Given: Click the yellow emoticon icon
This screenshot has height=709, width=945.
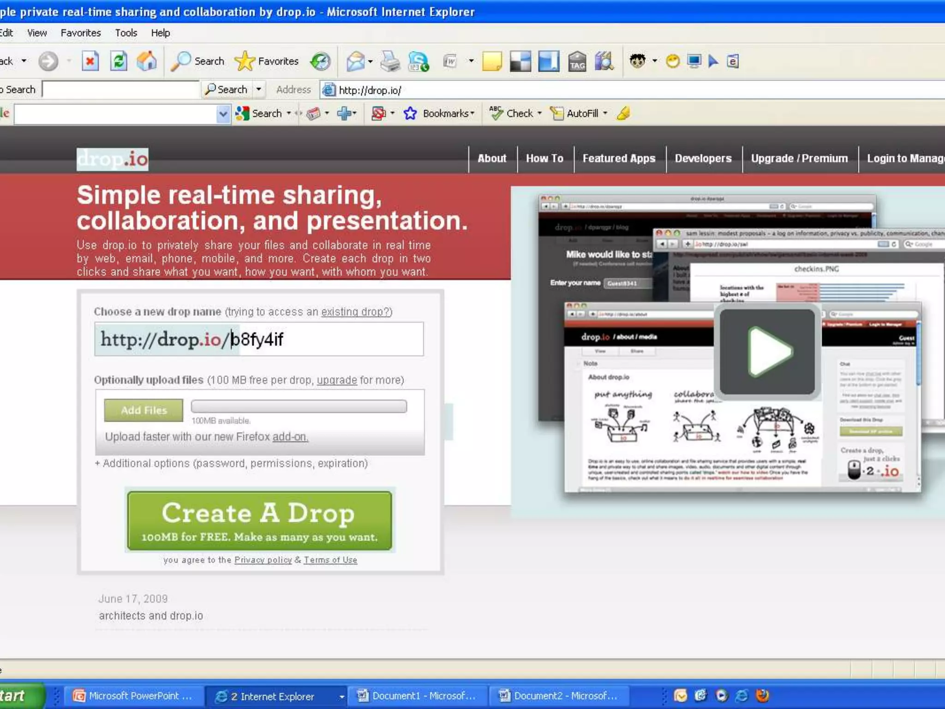Looking at the screenshot, I should [x=673, y=61].
